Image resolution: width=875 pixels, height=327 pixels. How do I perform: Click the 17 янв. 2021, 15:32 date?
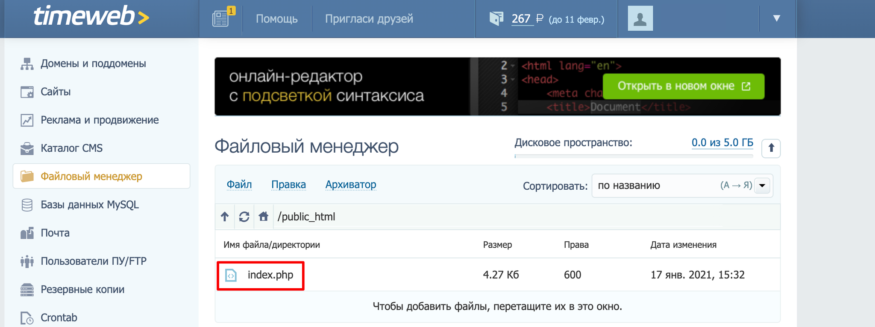click(x=697, y=275)
